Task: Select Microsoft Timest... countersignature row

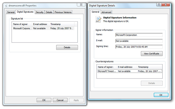Action: point(130,71)
